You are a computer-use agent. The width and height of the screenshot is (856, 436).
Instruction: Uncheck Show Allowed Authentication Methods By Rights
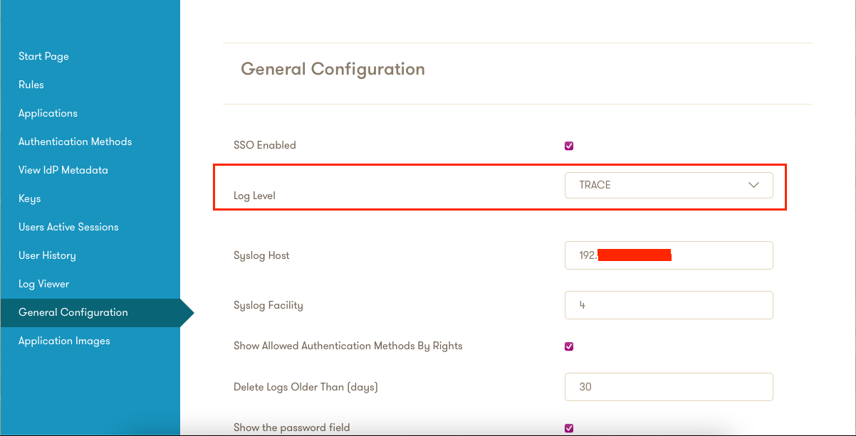pyautogui.click(x=569, y=346)
